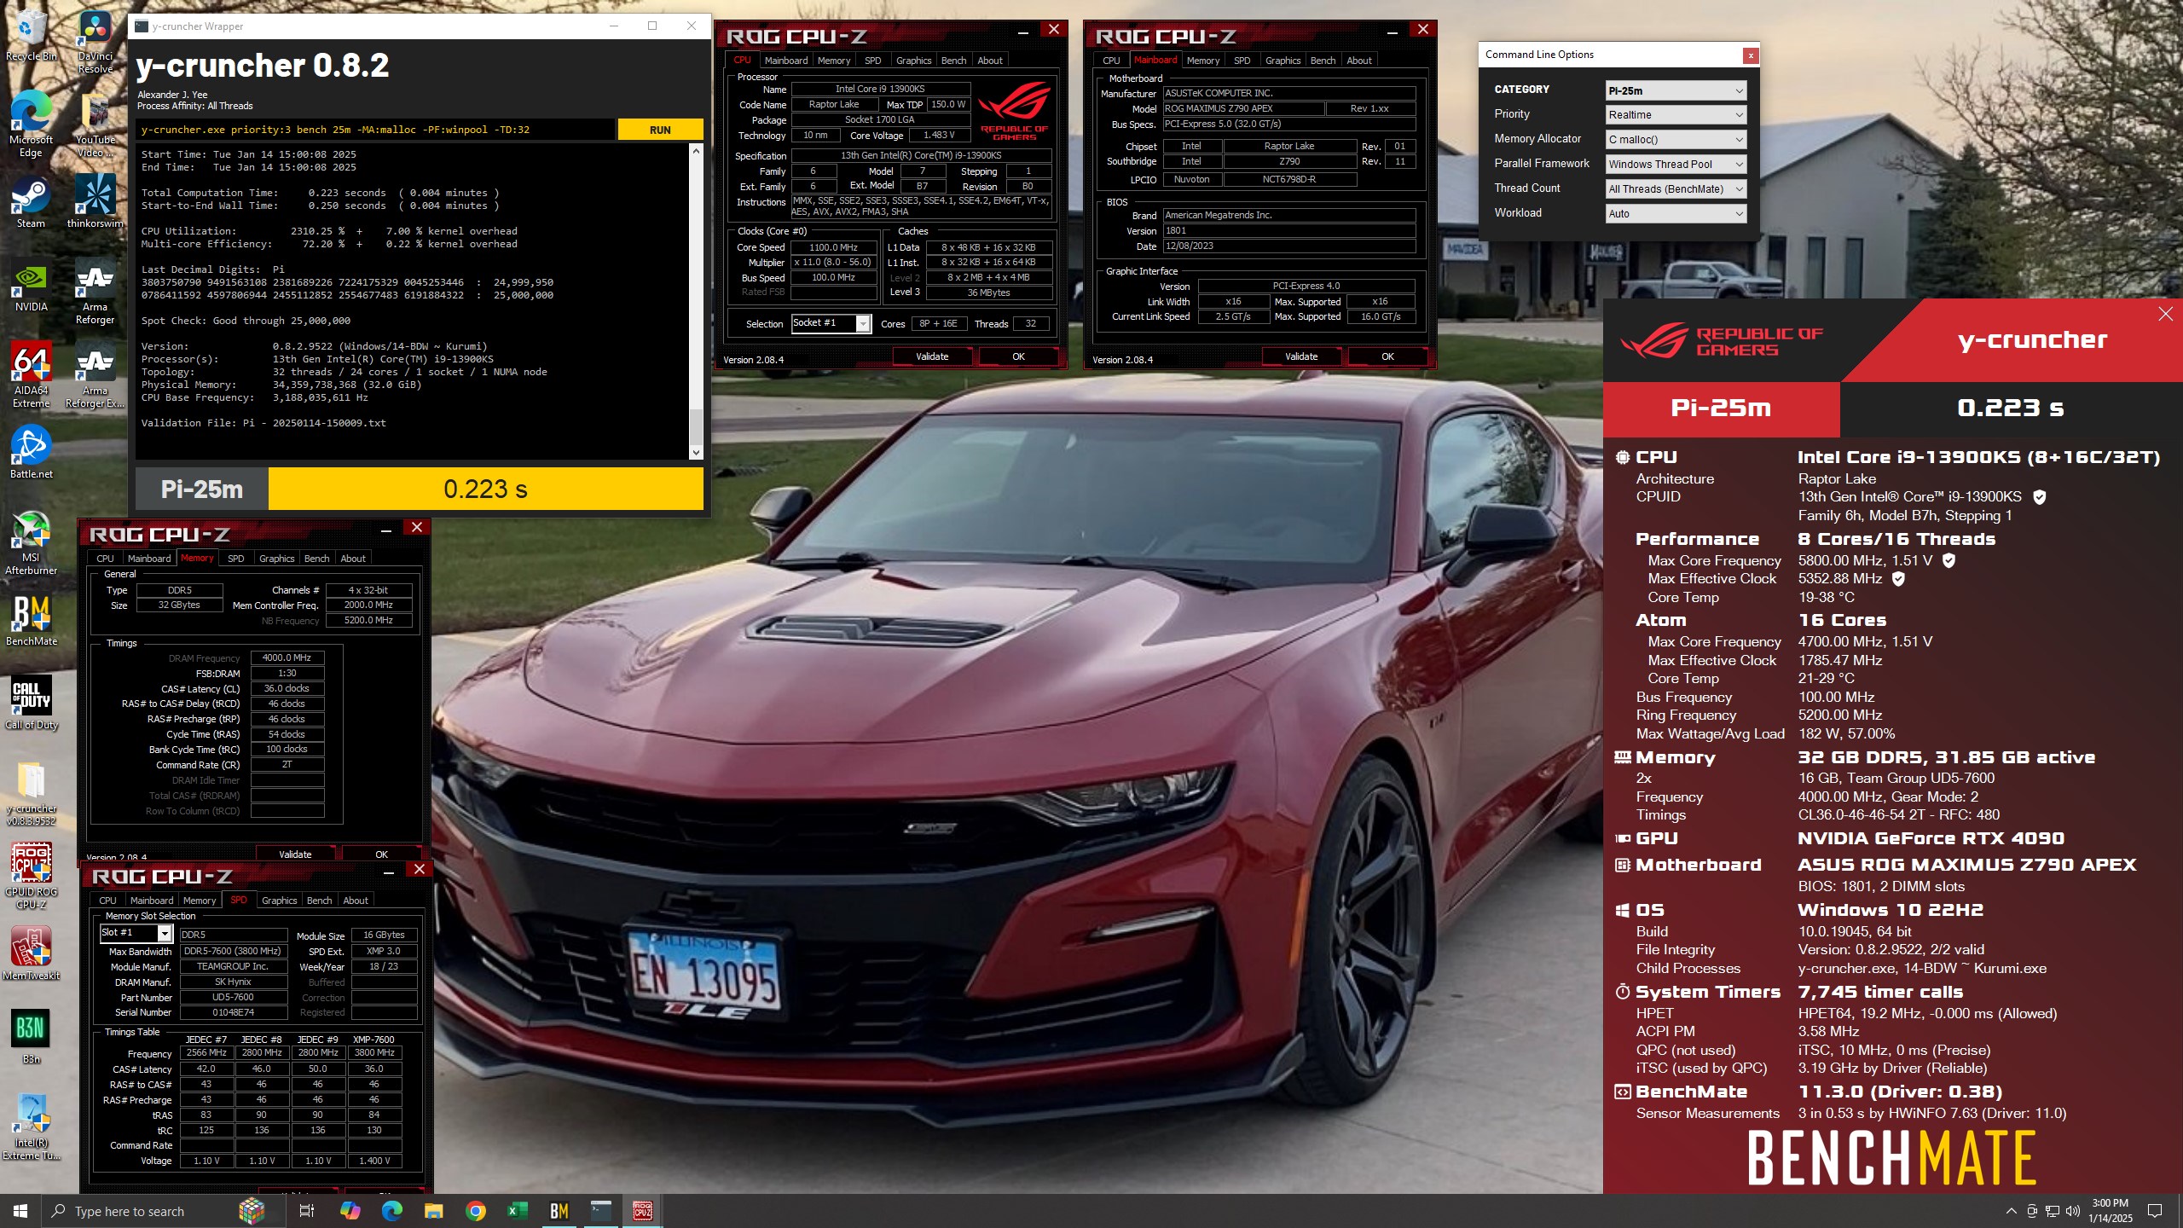Click the yellow 0.223 s result bar

coord(485,489)
